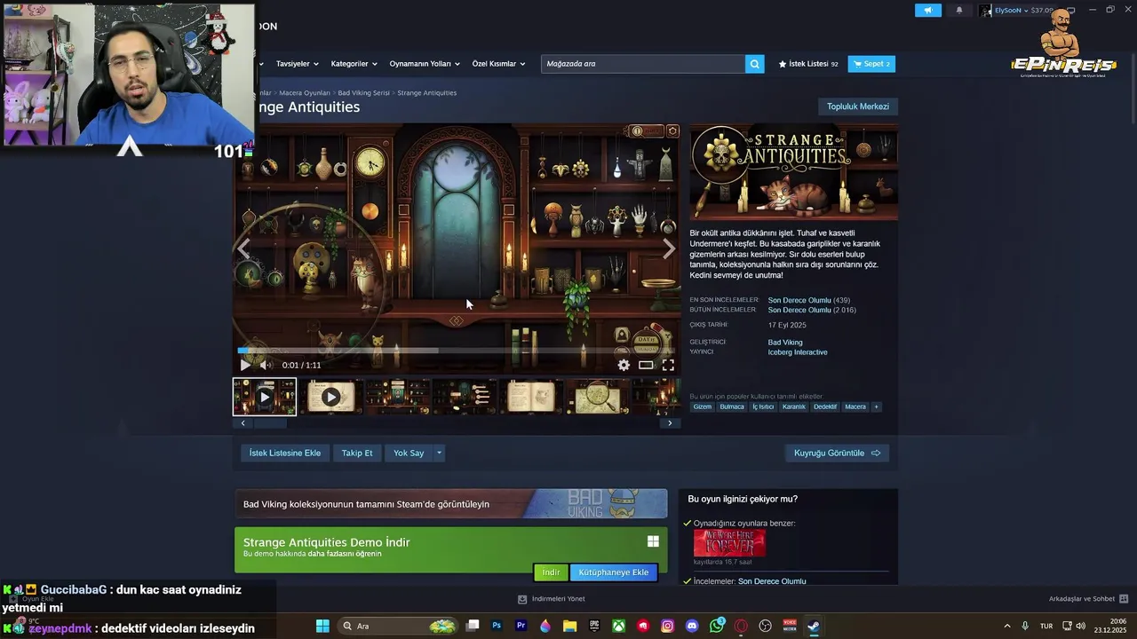Open the Windows Start menu
1137x639 pixels.
pyautogui.click(x=322, y=626)
